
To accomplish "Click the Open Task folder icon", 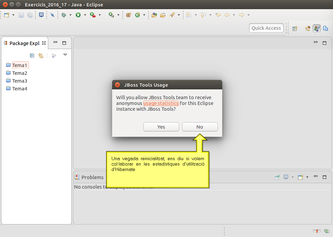I will click(163, 15).
